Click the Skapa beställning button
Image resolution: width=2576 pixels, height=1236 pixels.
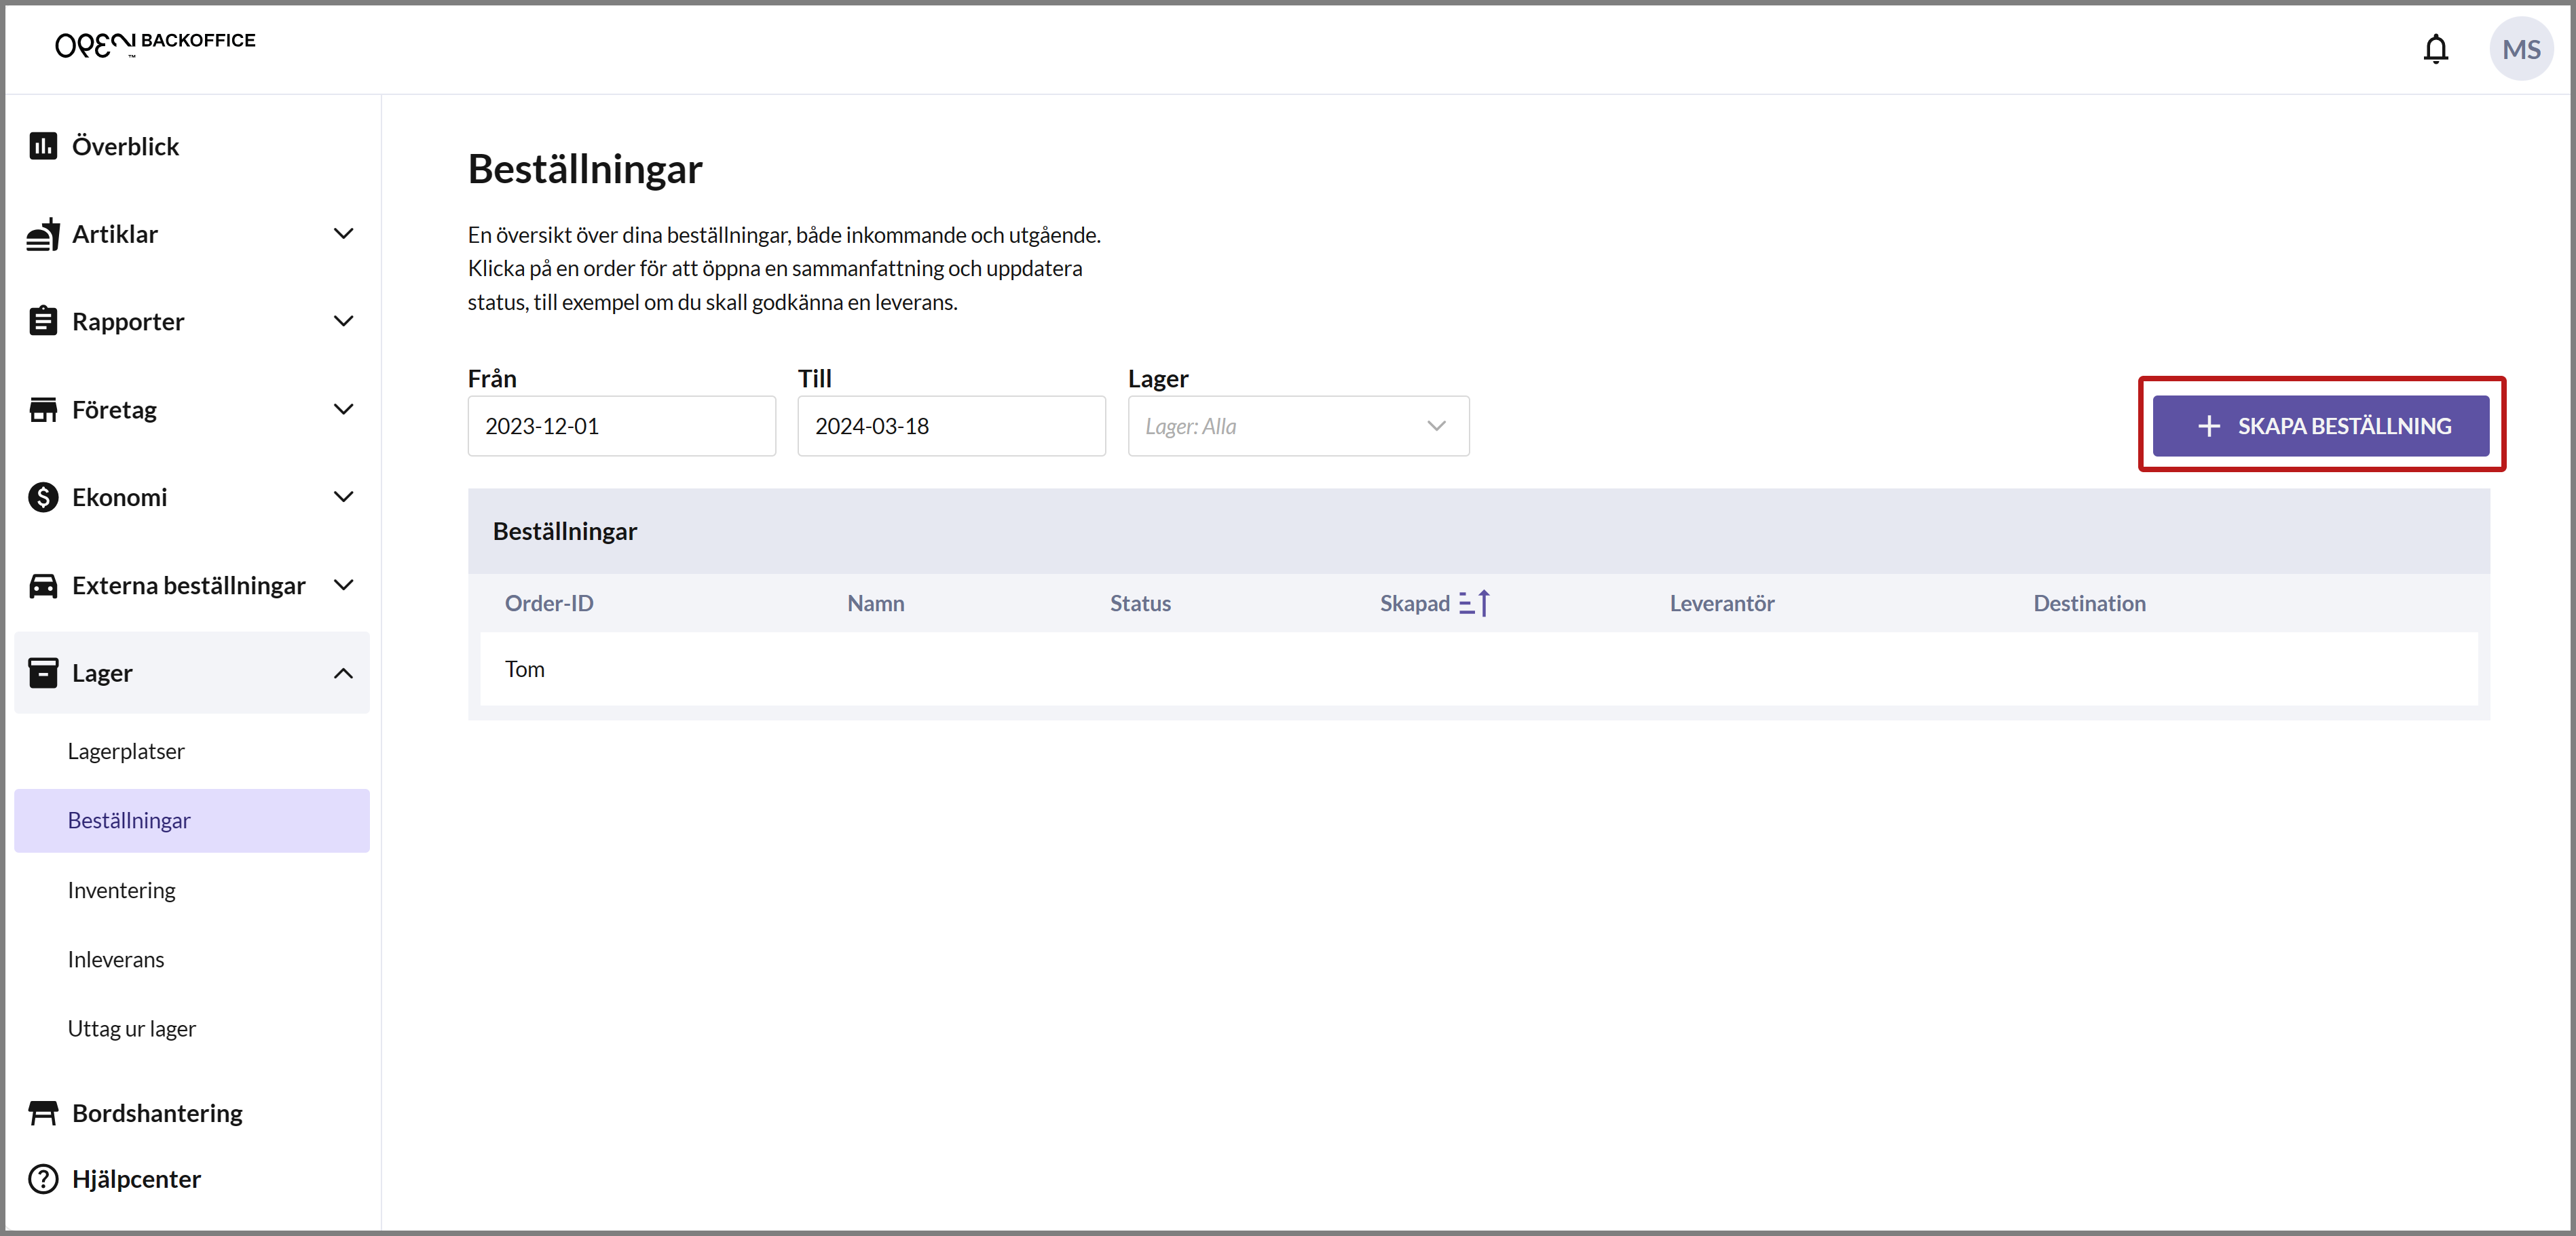click(x=2320, y=425)
